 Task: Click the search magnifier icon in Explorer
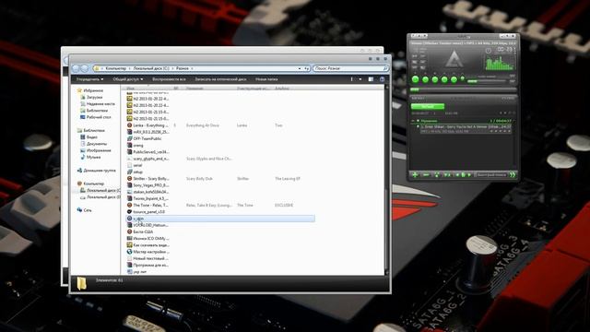point(385,68)
